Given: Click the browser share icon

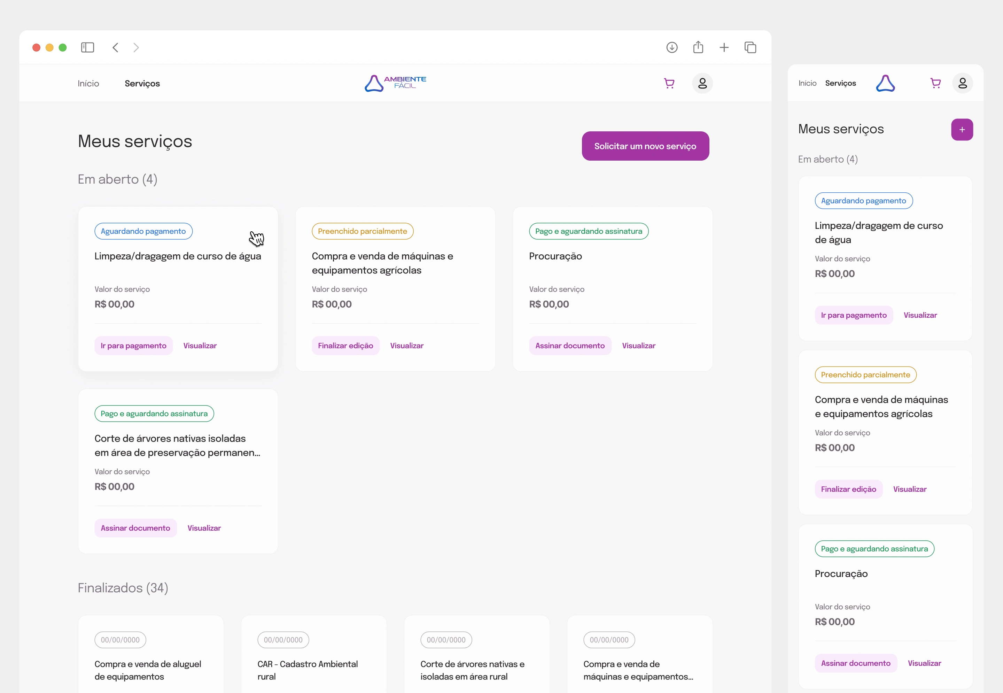Looking at the screenshot, I should point(698,47).
